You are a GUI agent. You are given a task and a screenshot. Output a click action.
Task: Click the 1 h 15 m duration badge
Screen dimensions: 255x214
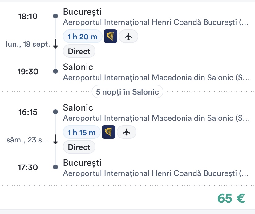pos(82,132)
